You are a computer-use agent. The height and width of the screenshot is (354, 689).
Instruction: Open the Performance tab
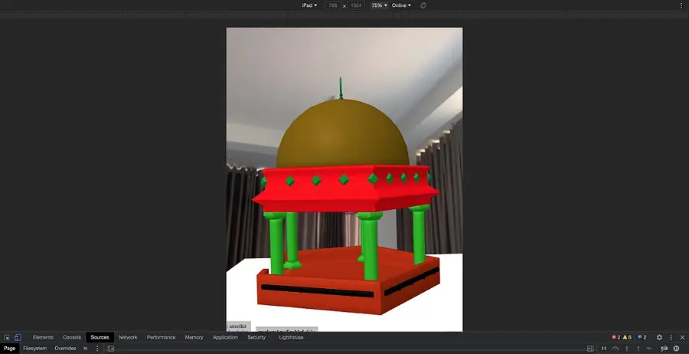click(161, 337)
